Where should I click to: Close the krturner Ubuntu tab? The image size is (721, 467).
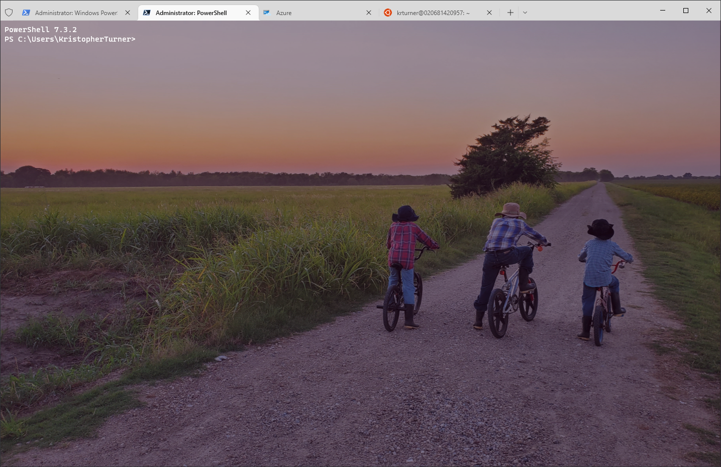[489, 13]
